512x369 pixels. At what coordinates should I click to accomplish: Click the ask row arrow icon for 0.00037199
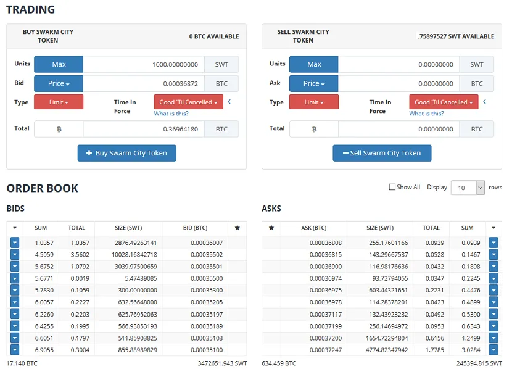pos(493,326)
